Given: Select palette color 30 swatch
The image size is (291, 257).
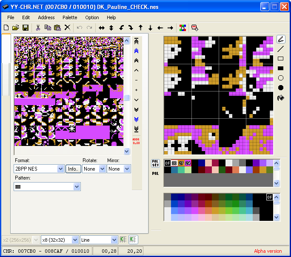Looking at the screenshot, I should (x=174, y=163).
